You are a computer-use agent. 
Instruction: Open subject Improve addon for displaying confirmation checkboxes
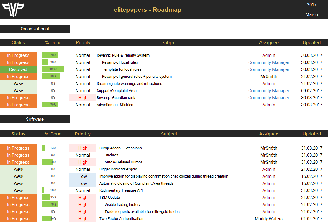(x=164, y=176)
